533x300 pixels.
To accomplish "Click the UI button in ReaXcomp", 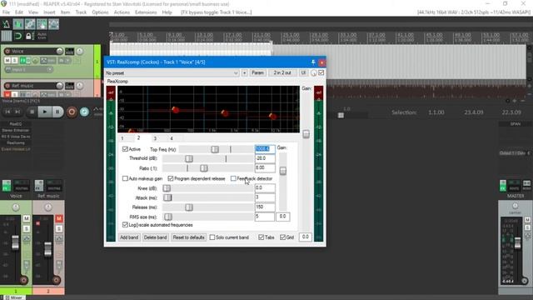I will click(303, 73).
